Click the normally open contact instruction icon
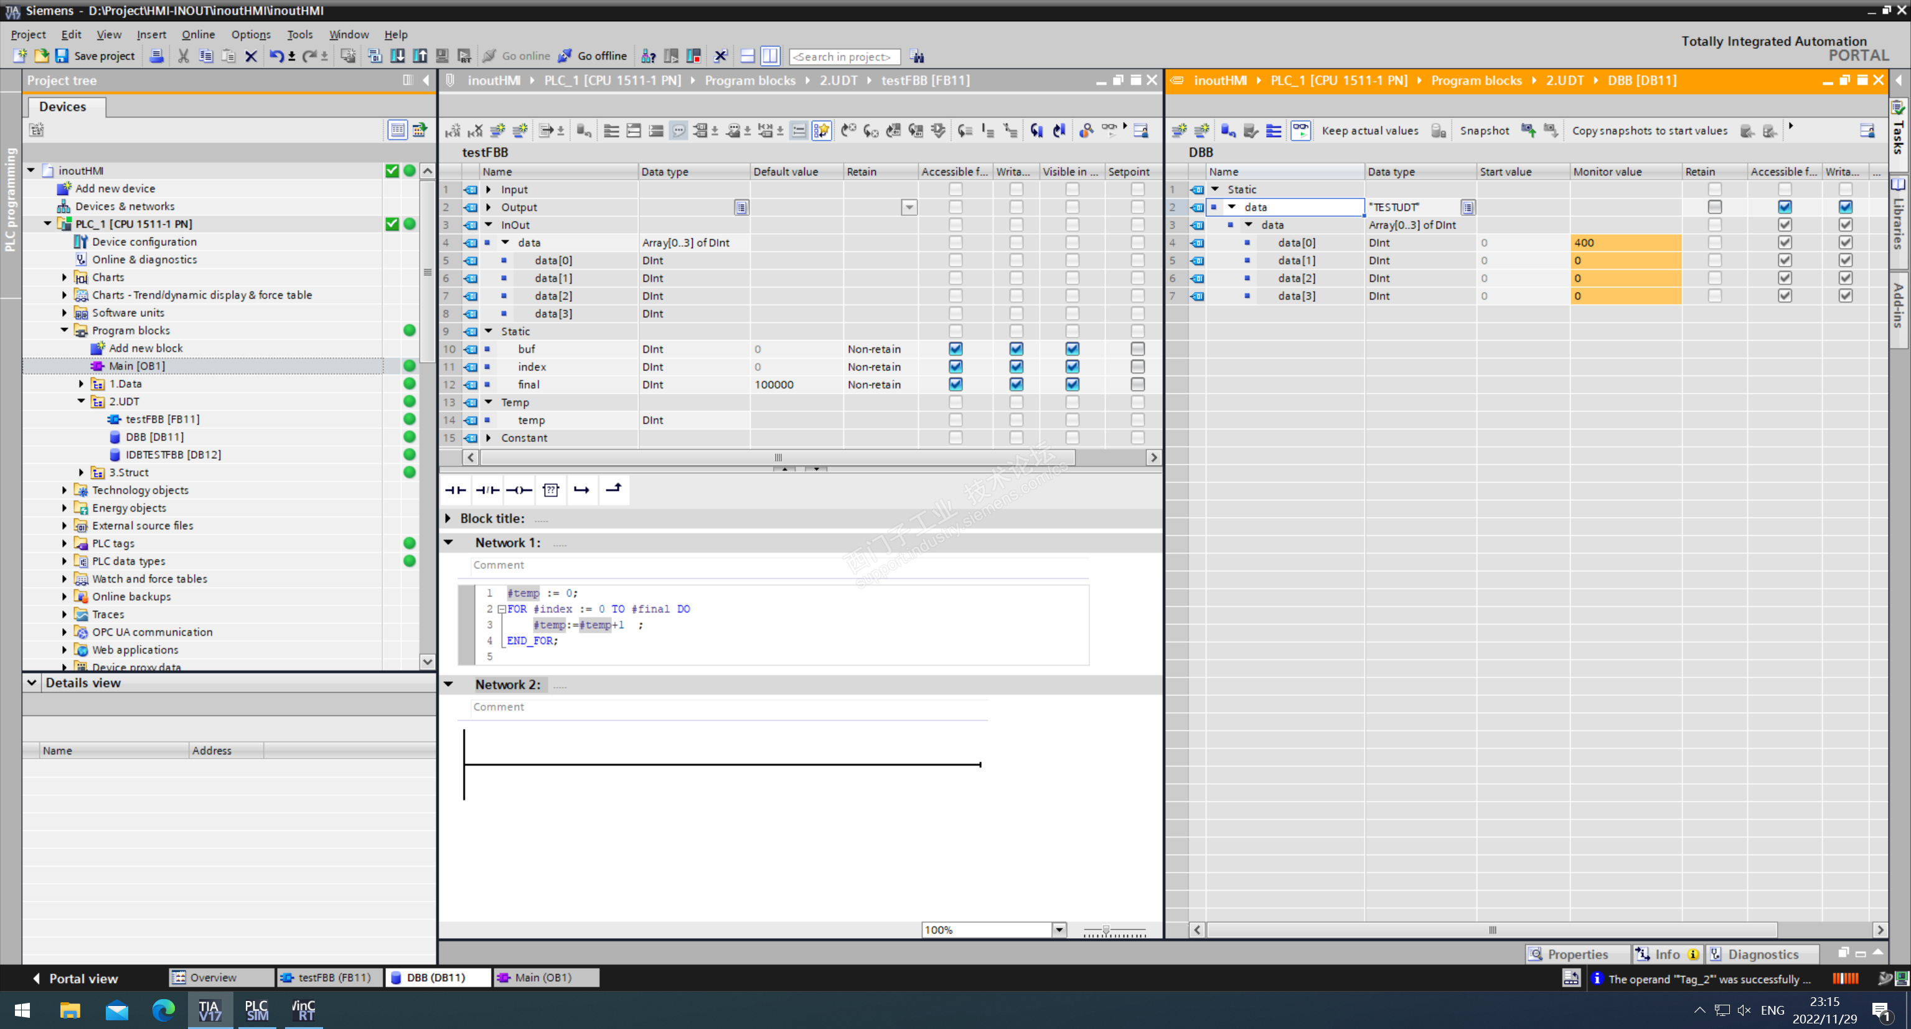The width and height of the screenshot is (1911, 1029). [x=456, y=490]
